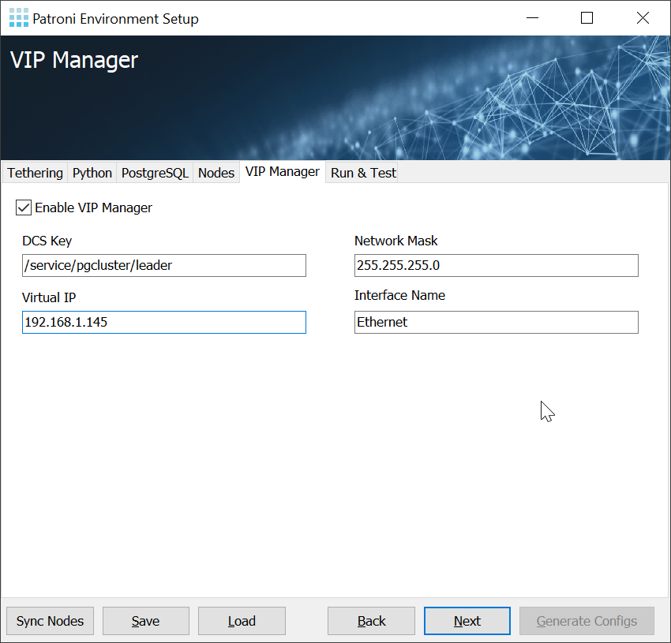Proceed with the Next button

coord(467,621)
